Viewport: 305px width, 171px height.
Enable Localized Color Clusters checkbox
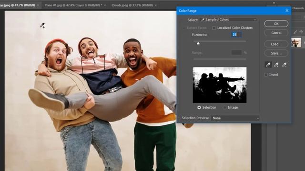click(214, 28)
